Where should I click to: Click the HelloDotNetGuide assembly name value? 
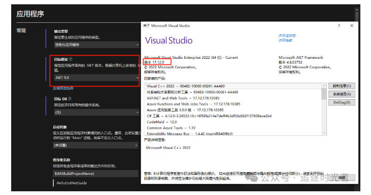coord(72,183)
